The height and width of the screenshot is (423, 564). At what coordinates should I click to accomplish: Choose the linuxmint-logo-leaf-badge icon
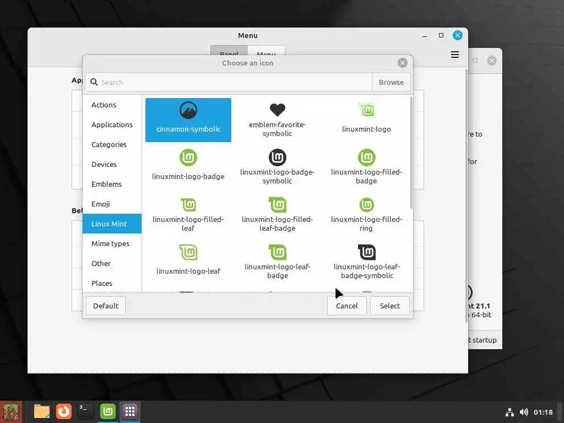point(278,262)
